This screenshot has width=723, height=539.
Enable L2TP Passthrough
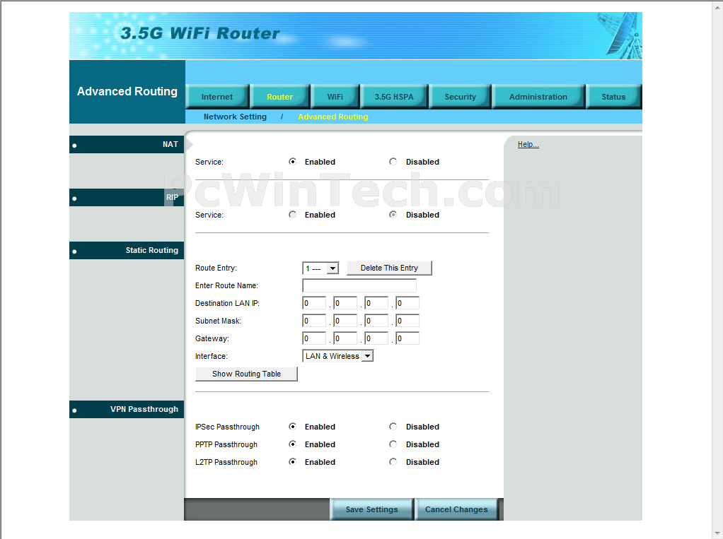(292, 462)
